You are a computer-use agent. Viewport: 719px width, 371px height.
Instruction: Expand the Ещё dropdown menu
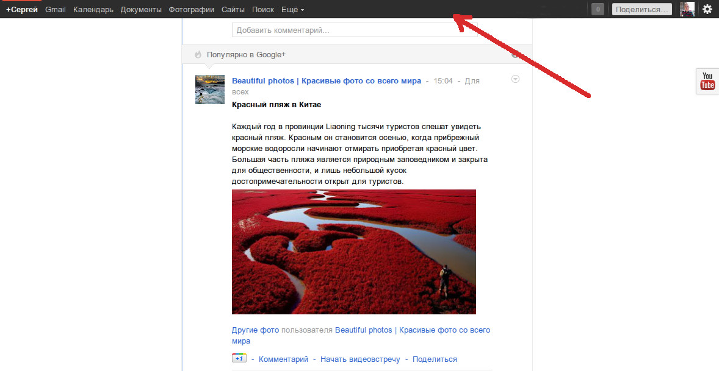(292, 9)
